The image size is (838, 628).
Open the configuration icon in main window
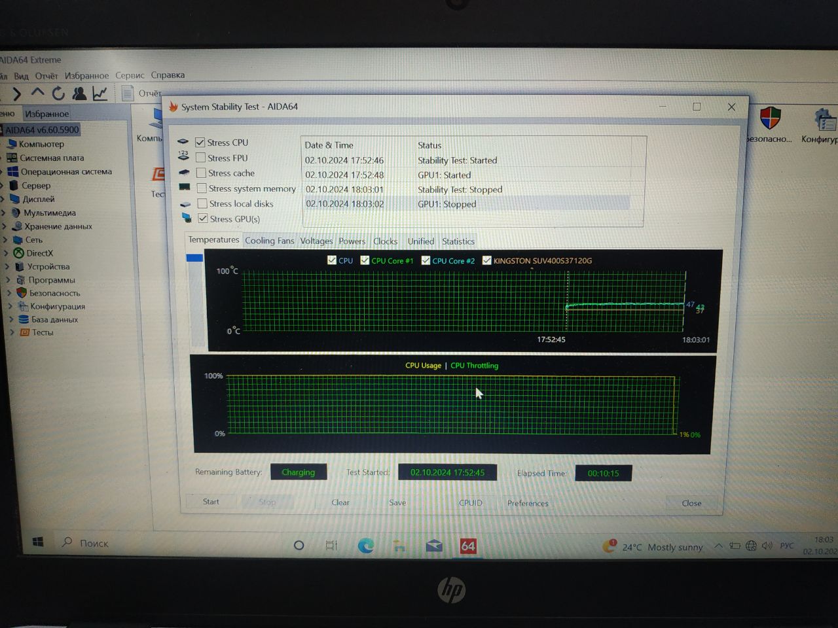pos(824,121)
